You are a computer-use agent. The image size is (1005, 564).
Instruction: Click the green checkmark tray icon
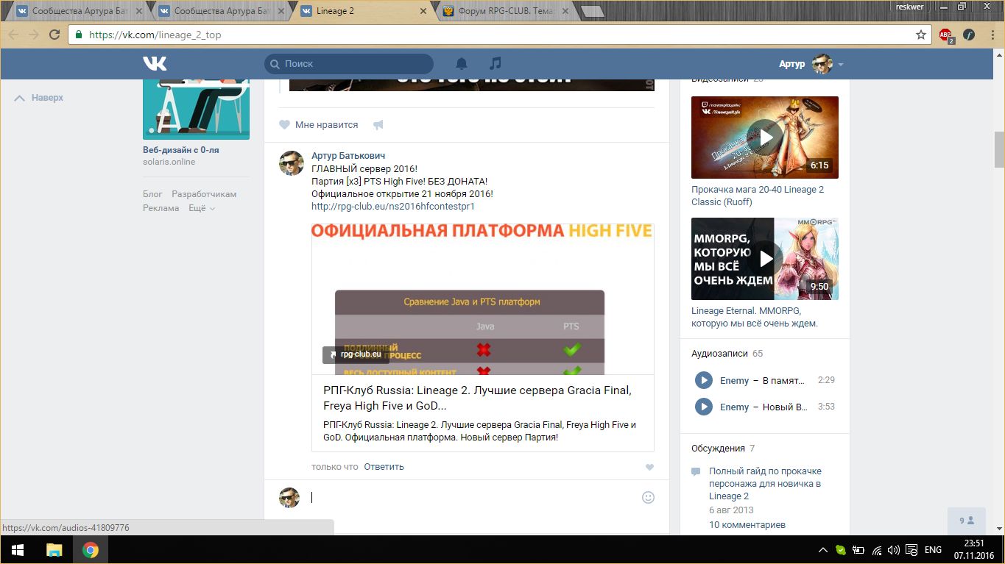(841, 550)
